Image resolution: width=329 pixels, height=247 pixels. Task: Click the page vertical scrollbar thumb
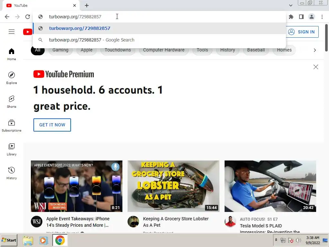click(326, 38)
